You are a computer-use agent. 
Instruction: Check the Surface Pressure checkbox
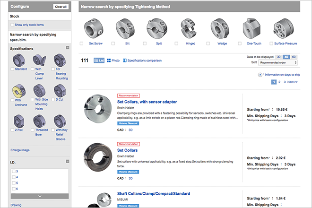tap(270, 43)
